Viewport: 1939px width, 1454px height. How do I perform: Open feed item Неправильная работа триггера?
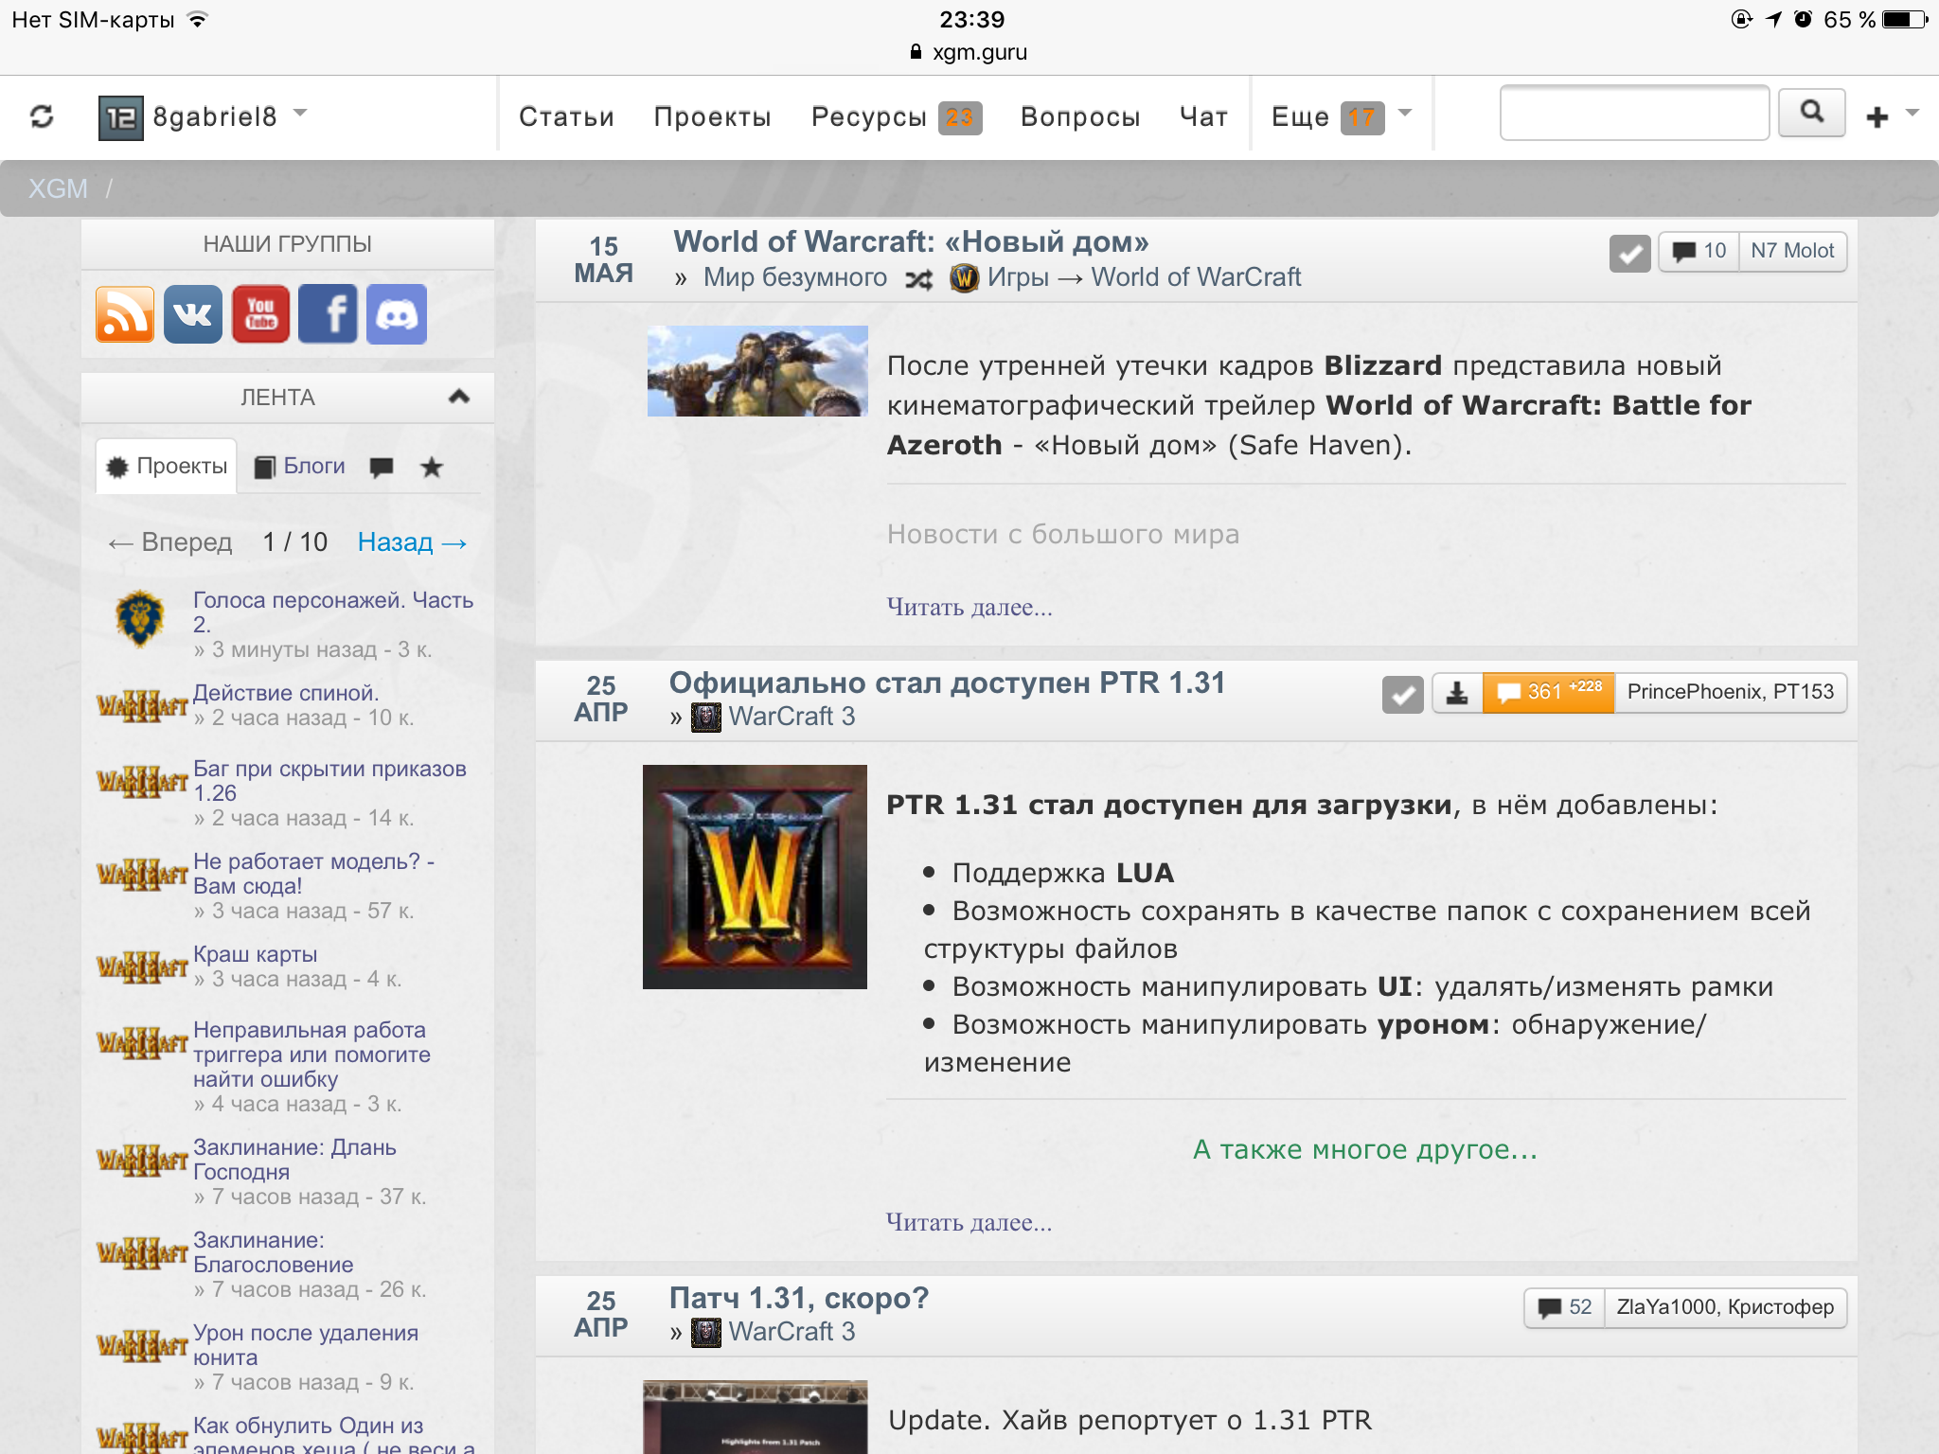(x=311, y=1054)
